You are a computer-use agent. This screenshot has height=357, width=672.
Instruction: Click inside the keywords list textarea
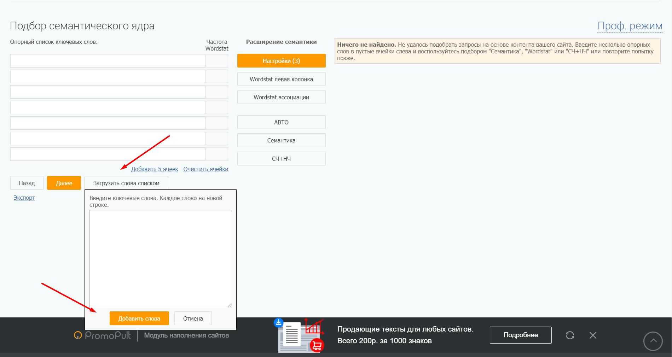click(161, 259)
